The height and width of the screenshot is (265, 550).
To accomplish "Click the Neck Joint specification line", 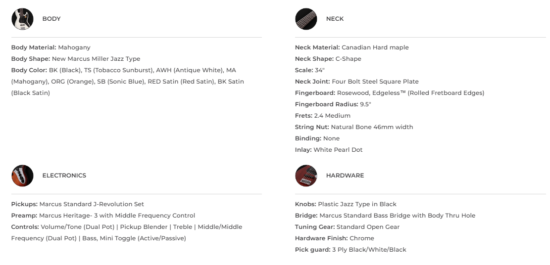I will (x=356, y=82).
